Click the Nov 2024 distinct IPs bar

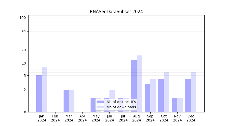tap(175, 105)
